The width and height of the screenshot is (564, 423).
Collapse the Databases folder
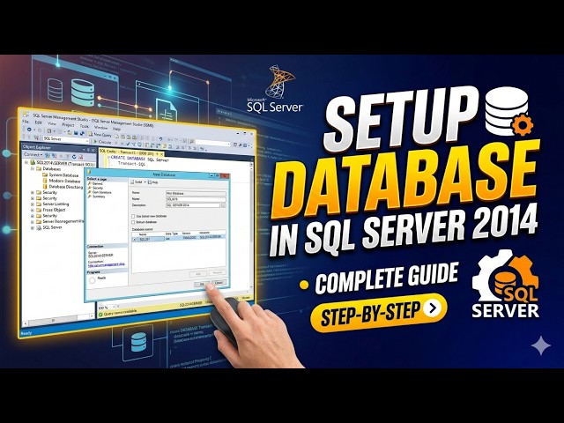33,168
